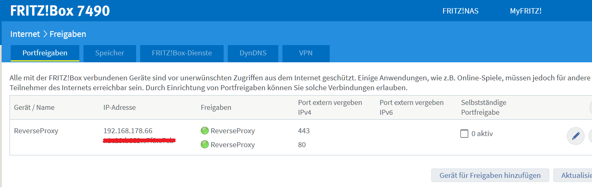The image size is (592, 191).
Task: Go to Internet in the breadcrumb
Action: (x=25, y=34)
